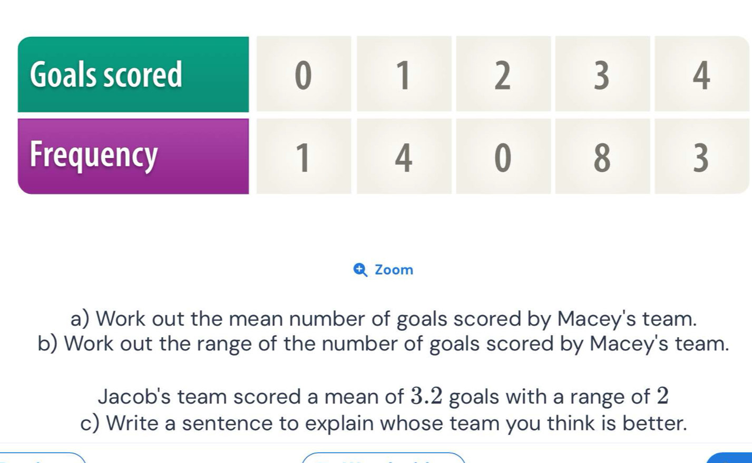Click the frequency value of 4
Screen dimensions: 752x463
pyautogui.click(x=403, y=155)
